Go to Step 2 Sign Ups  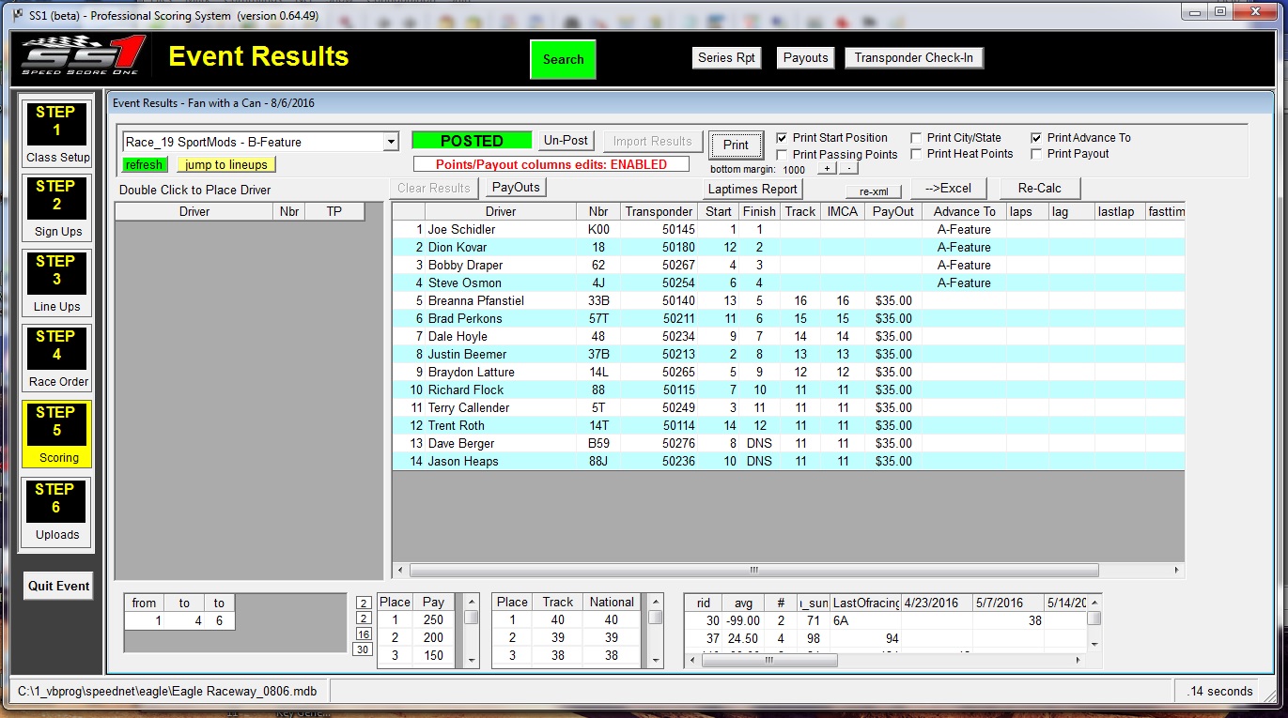pyautogui.click(x=56, y=208)
